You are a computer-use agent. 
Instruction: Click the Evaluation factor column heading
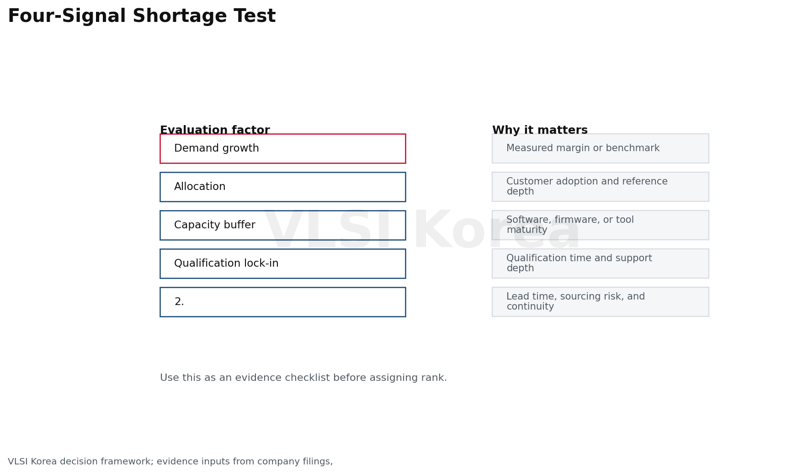point(215,130)
